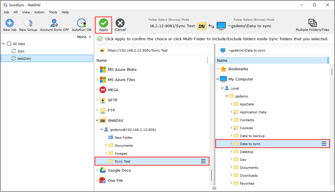Screen dimensions: 335x192
Task: Select the One File icon
Action: click(x=103, y=180)
